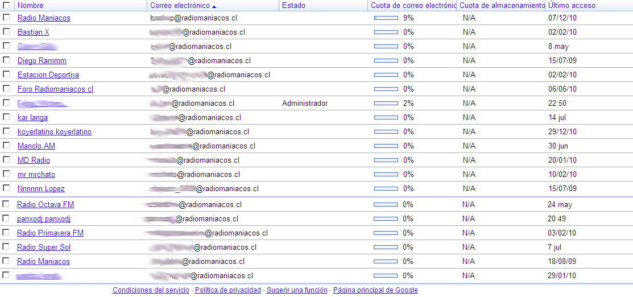Click the 8 may last access date
This screenshot has width=633, height=297.
pos(558,47)
